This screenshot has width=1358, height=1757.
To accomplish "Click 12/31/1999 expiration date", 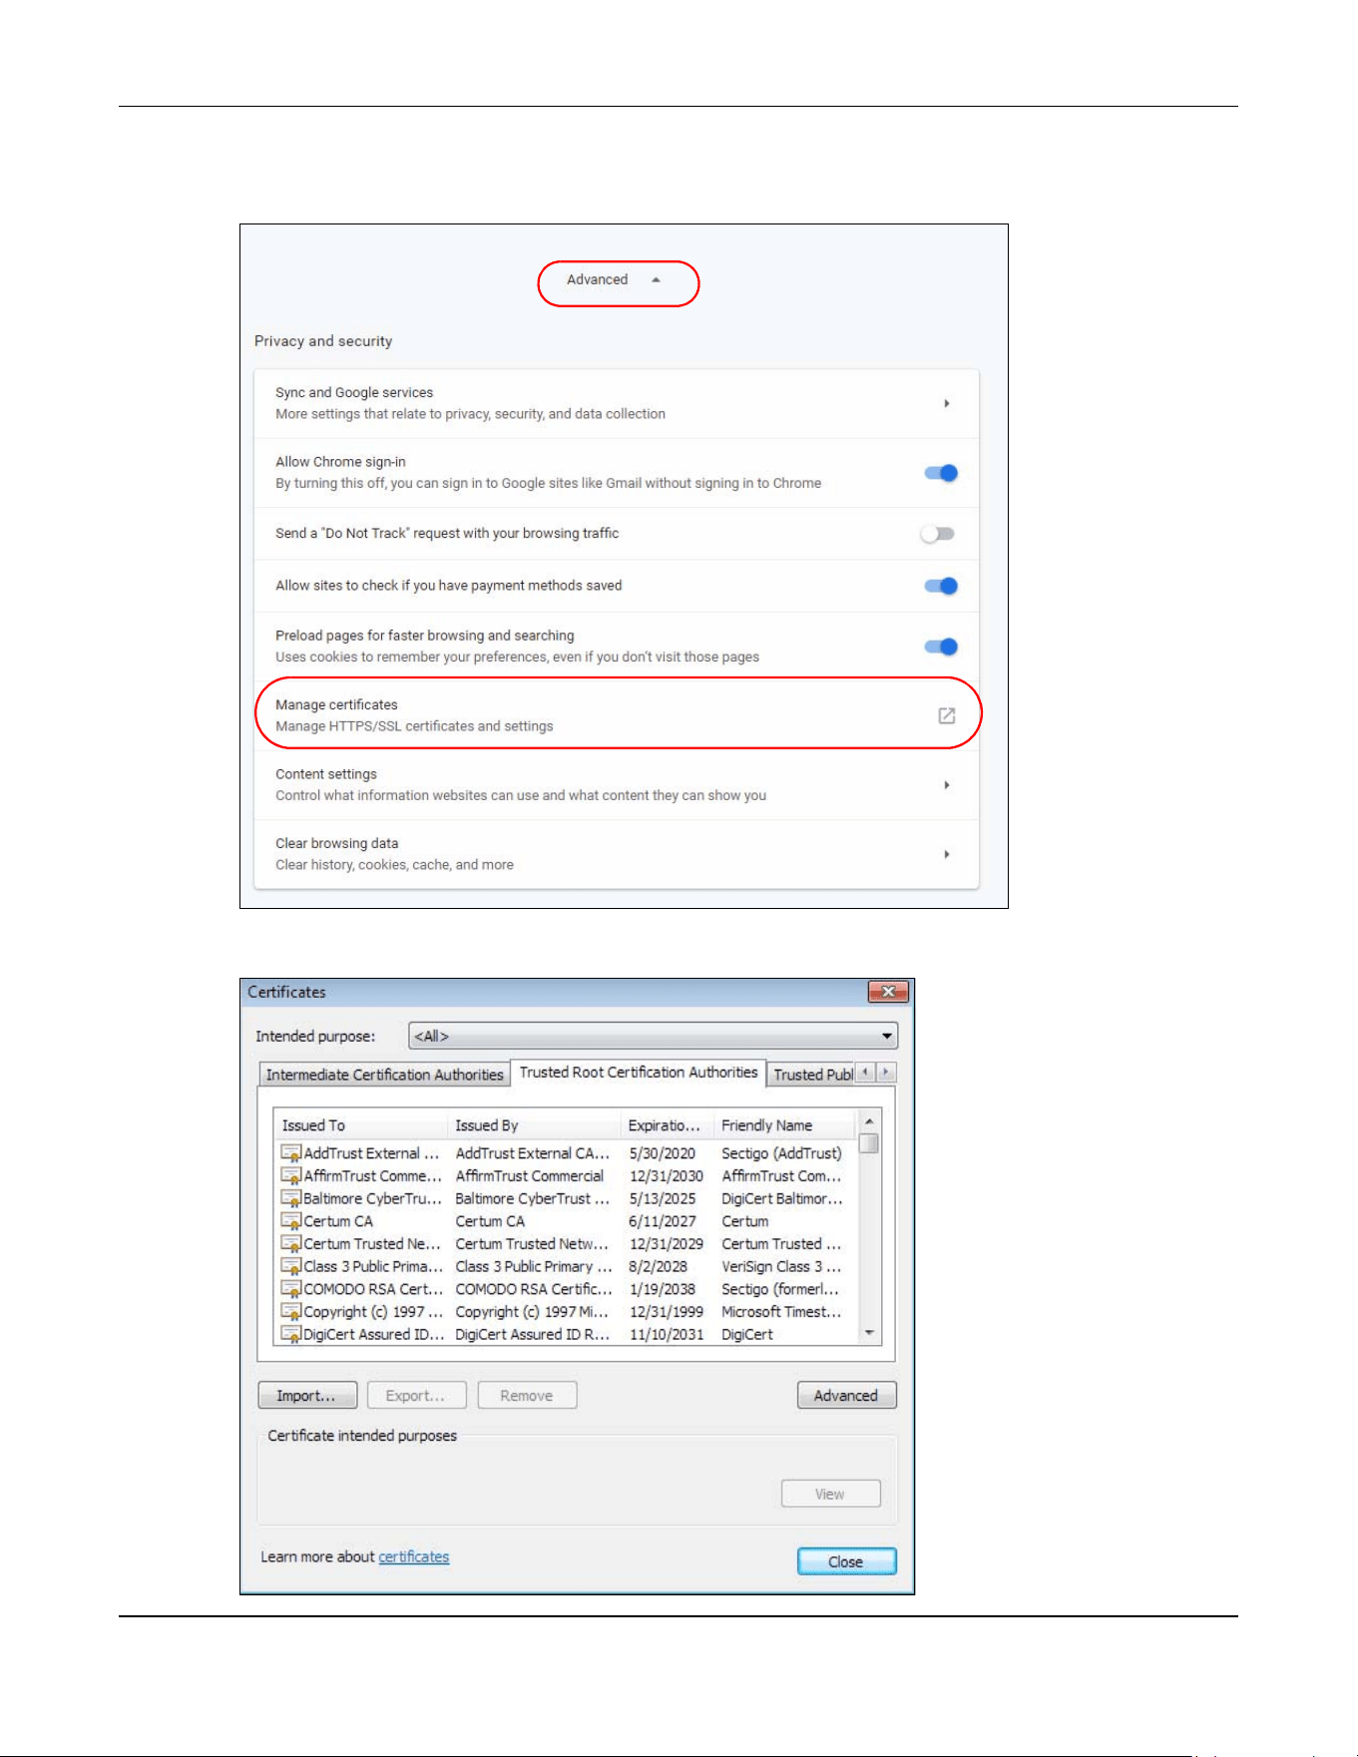I will (667, 1312).
